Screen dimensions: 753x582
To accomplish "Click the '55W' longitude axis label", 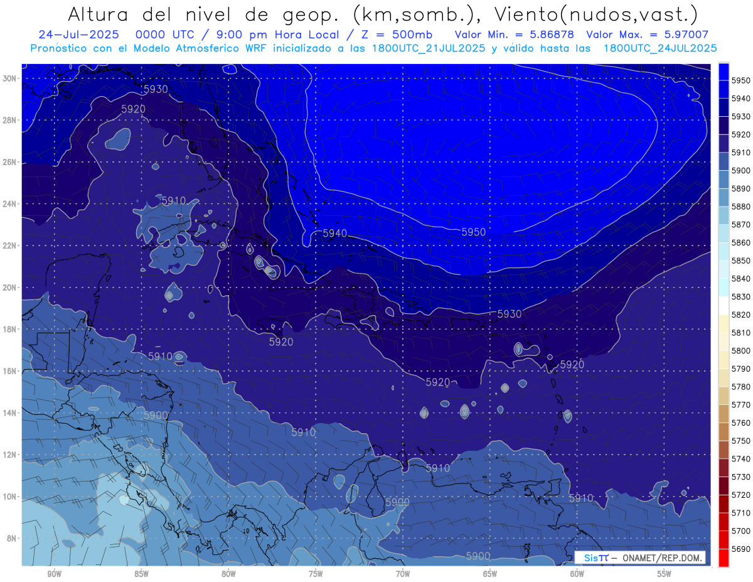I will coord(664,574).
